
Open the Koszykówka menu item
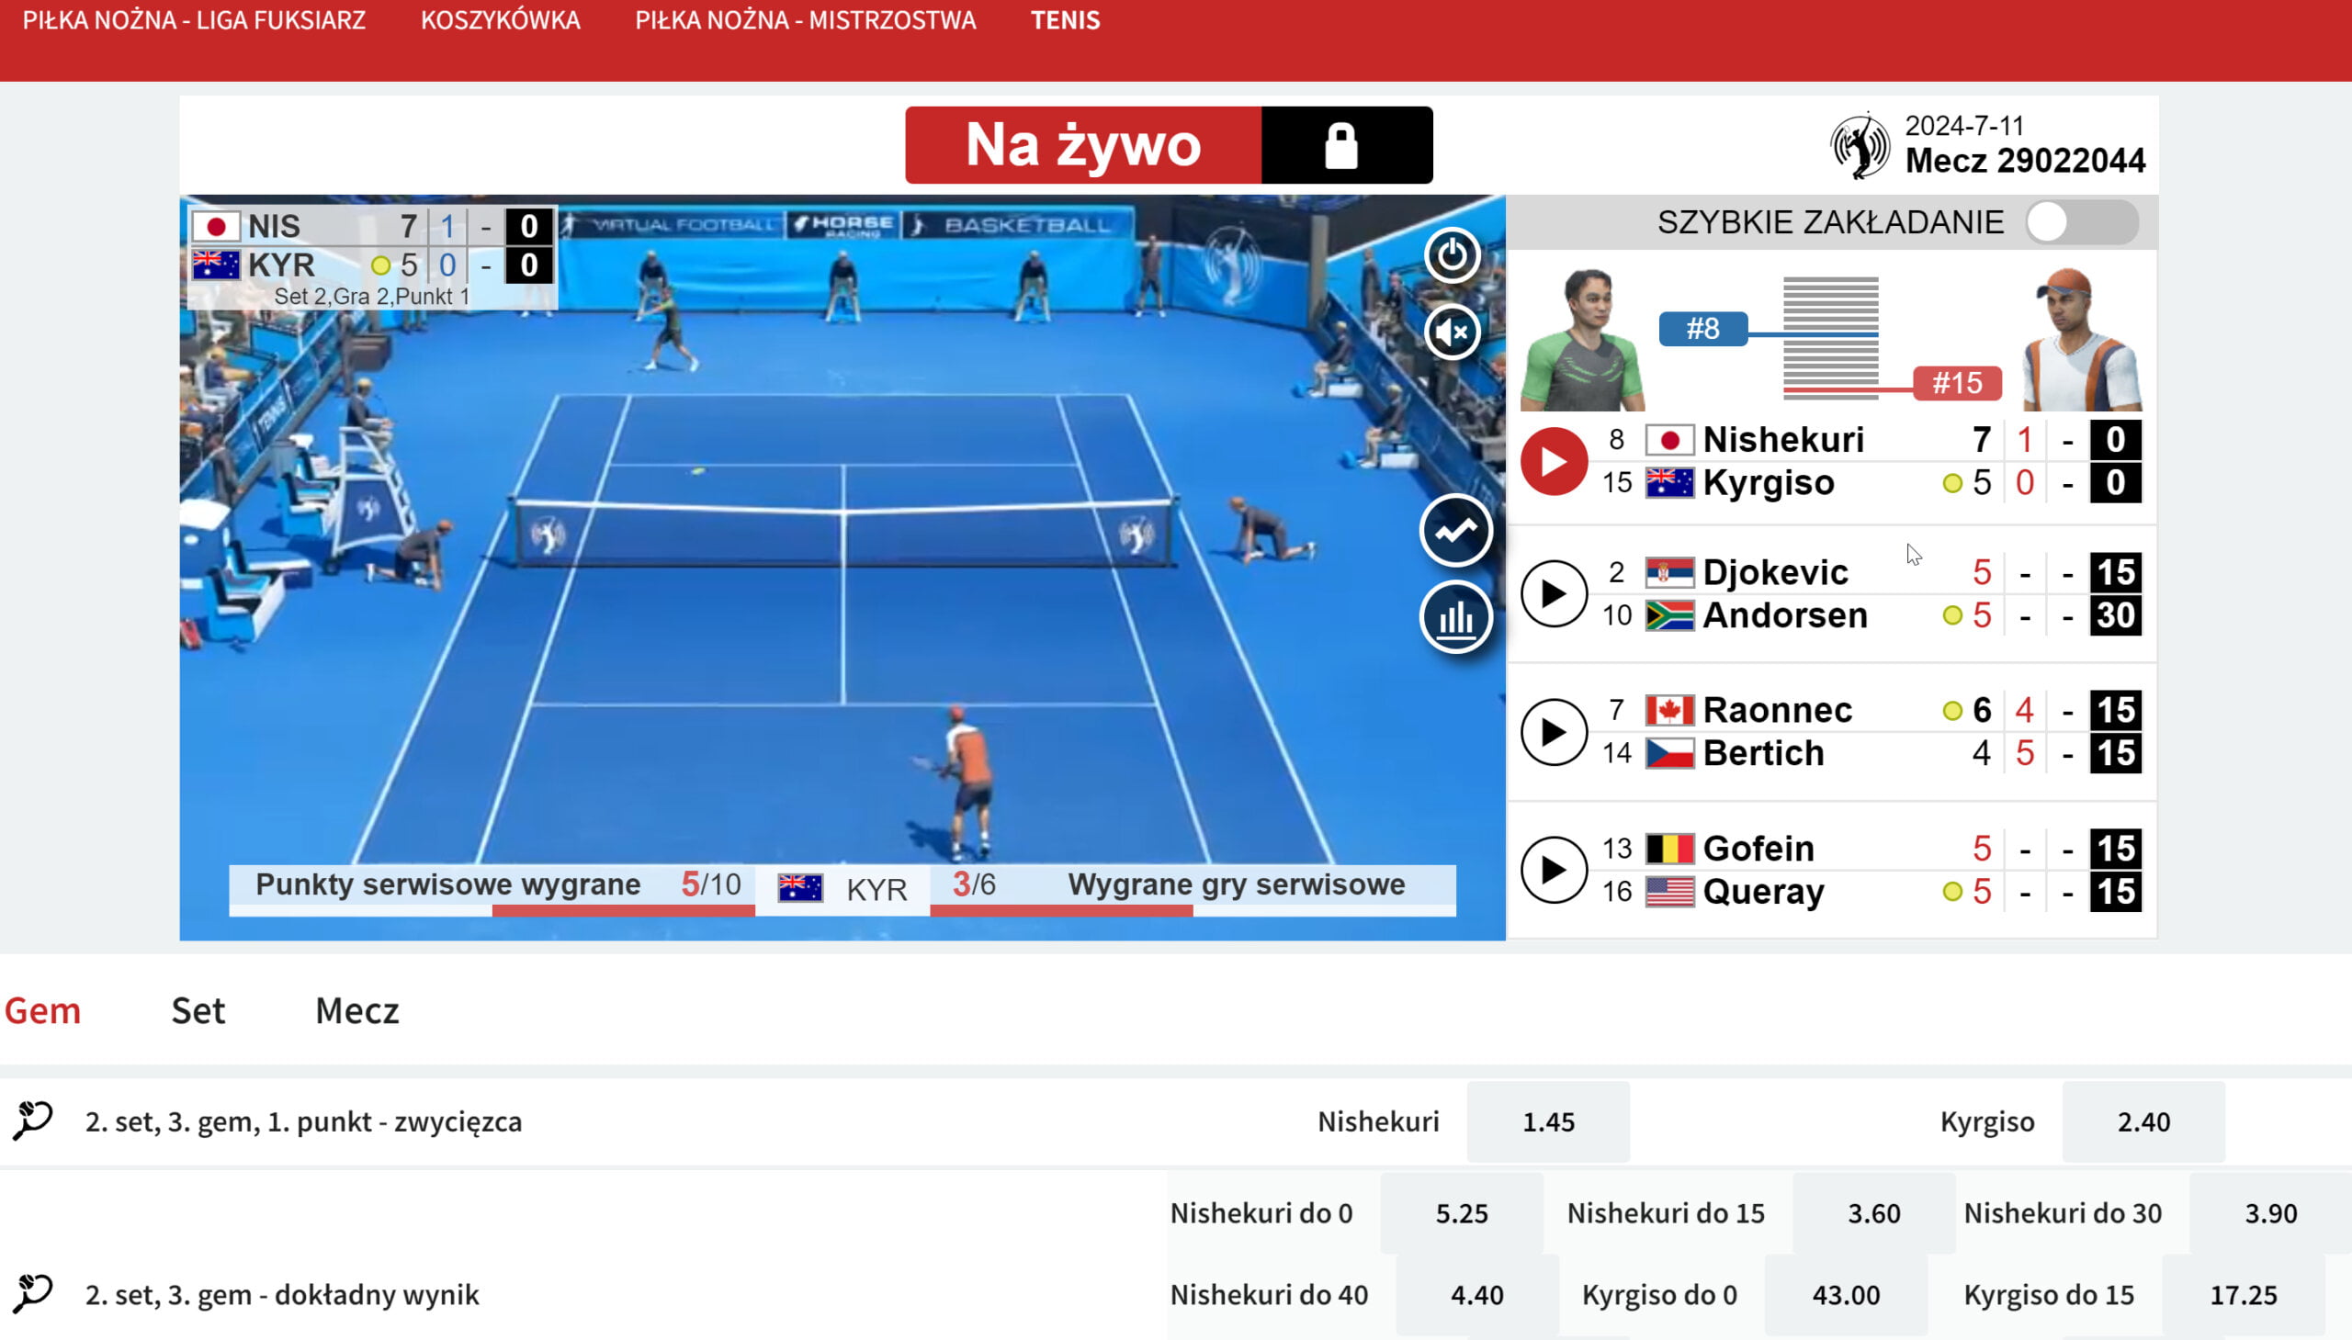coord(501,20)
